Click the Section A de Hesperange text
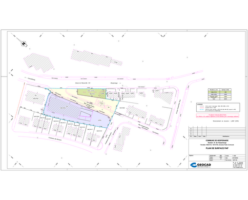This screenshot has width=248, height=200. 217,142
